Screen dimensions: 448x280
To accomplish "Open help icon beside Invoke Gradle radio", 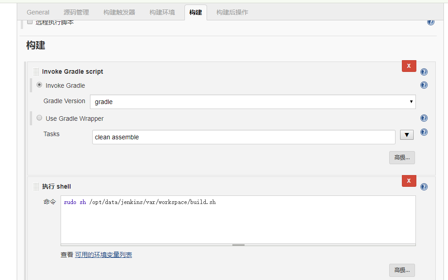I will coord(424,85).
